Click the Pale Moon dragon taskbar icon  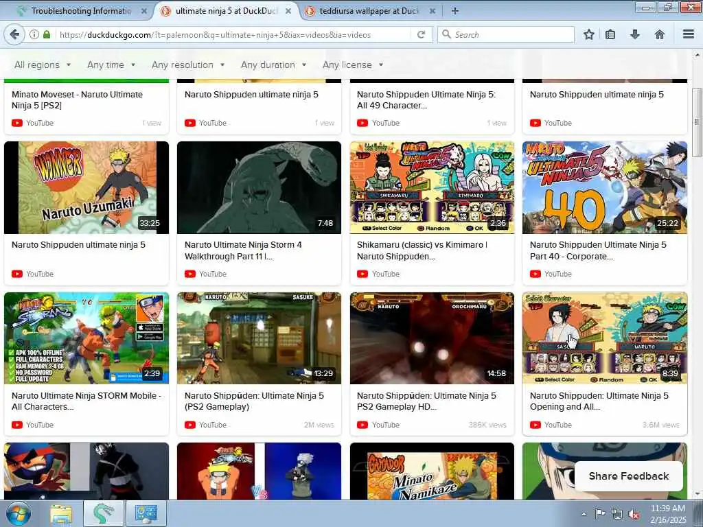[x=104, y=513]
